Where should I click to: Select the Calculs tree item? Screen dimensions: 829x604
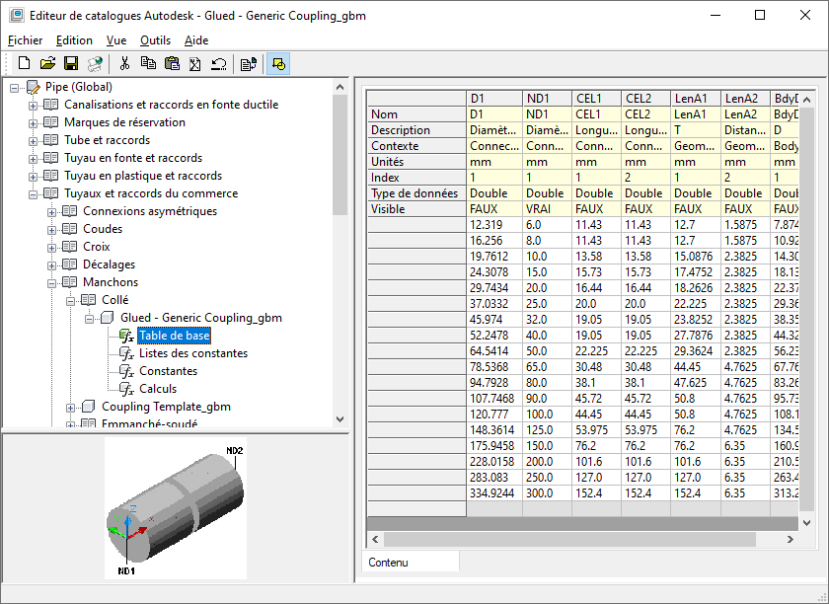[158, 389]
